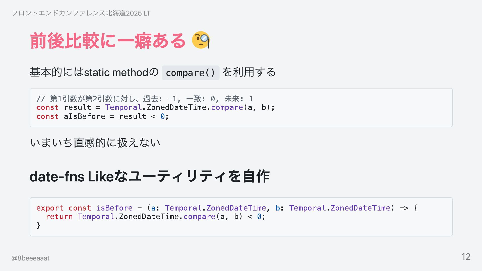
Task: Click the closing brace of isBefore function
Action: tap(38, 225)
